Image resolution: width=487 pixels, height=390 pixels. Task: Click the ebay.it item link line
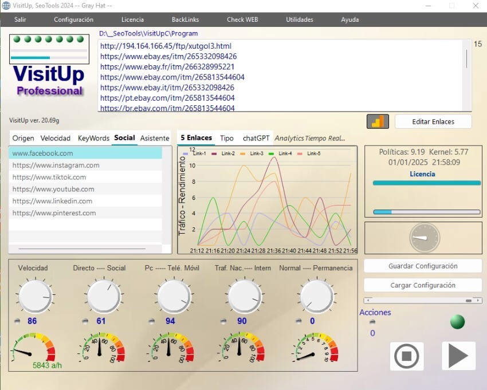pyautogui.click(x=167, y=88)
